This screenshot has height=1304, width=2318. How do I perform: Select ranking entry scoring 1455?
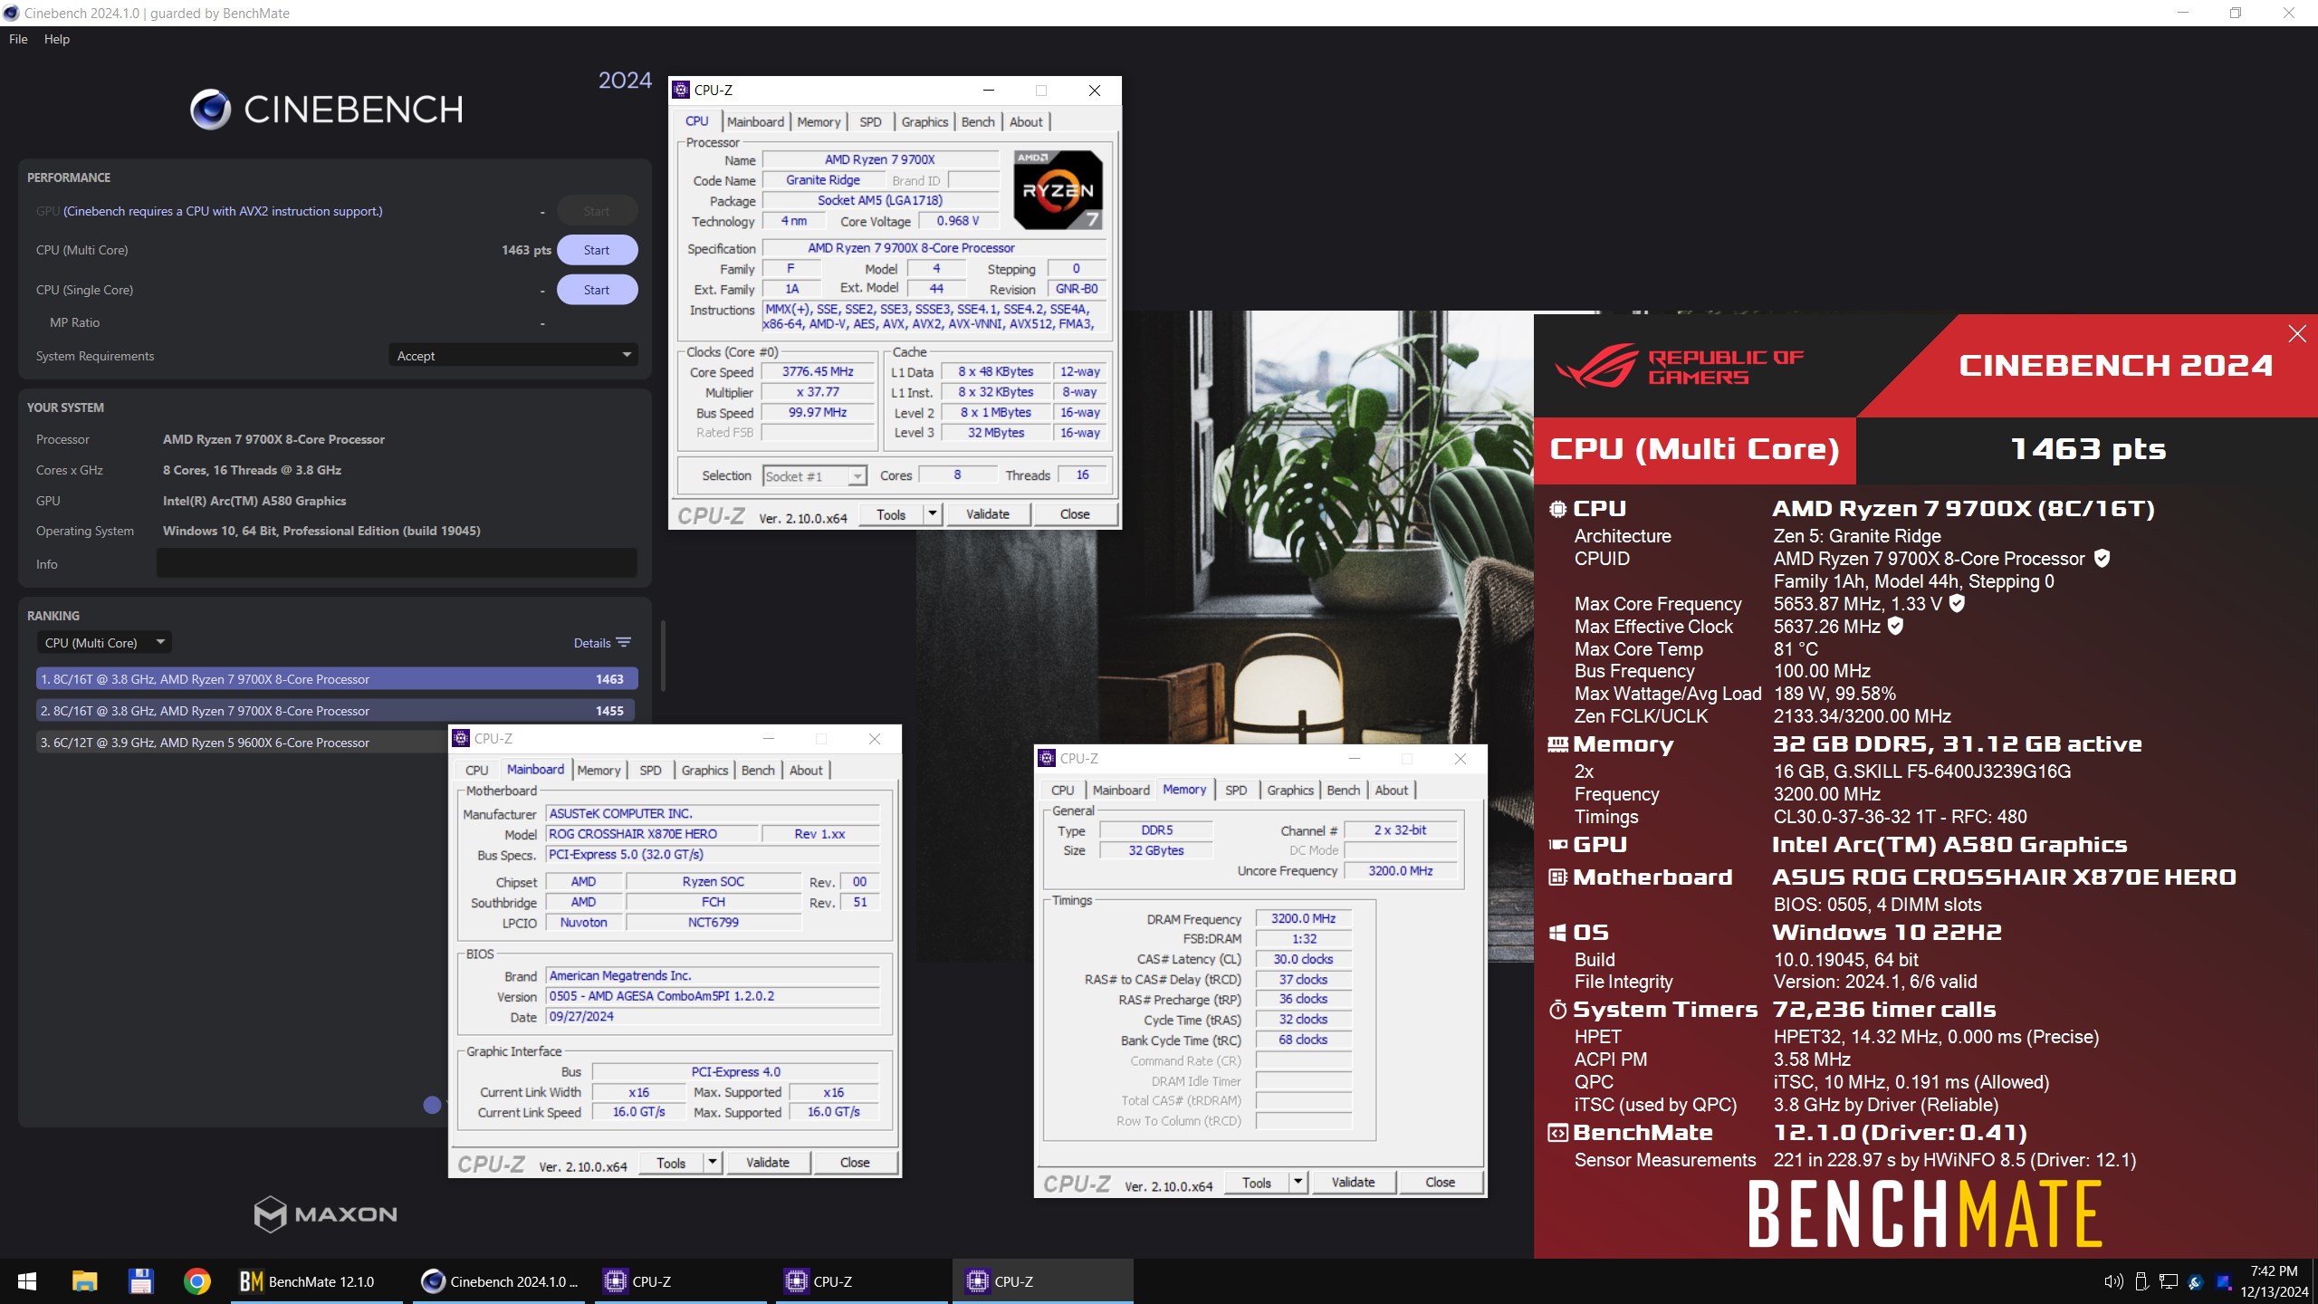pyautogui.click(x=337, y=711)
